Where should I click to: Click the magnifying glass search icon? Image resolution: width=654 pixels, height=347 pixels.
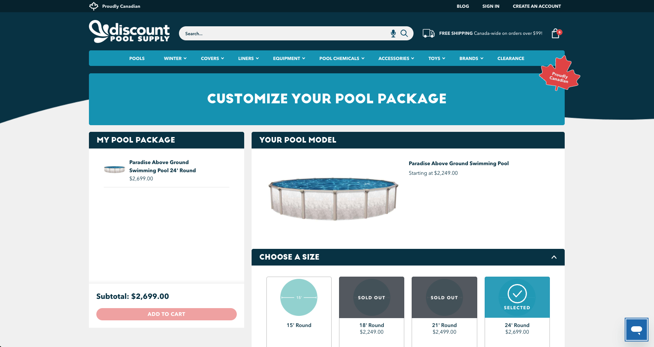click(x=404, y=33)
